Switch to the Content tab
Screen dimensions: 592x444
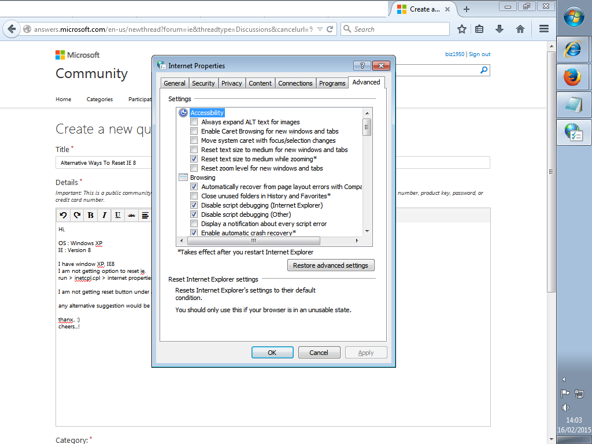(260, 83)
